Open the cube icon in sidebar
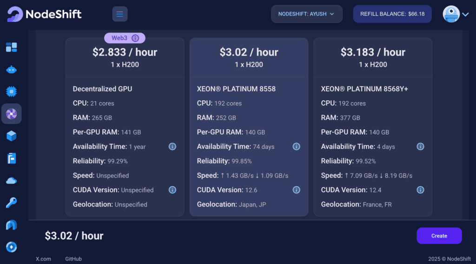Screen dimensions: 476x264 (x=12, y=136)
